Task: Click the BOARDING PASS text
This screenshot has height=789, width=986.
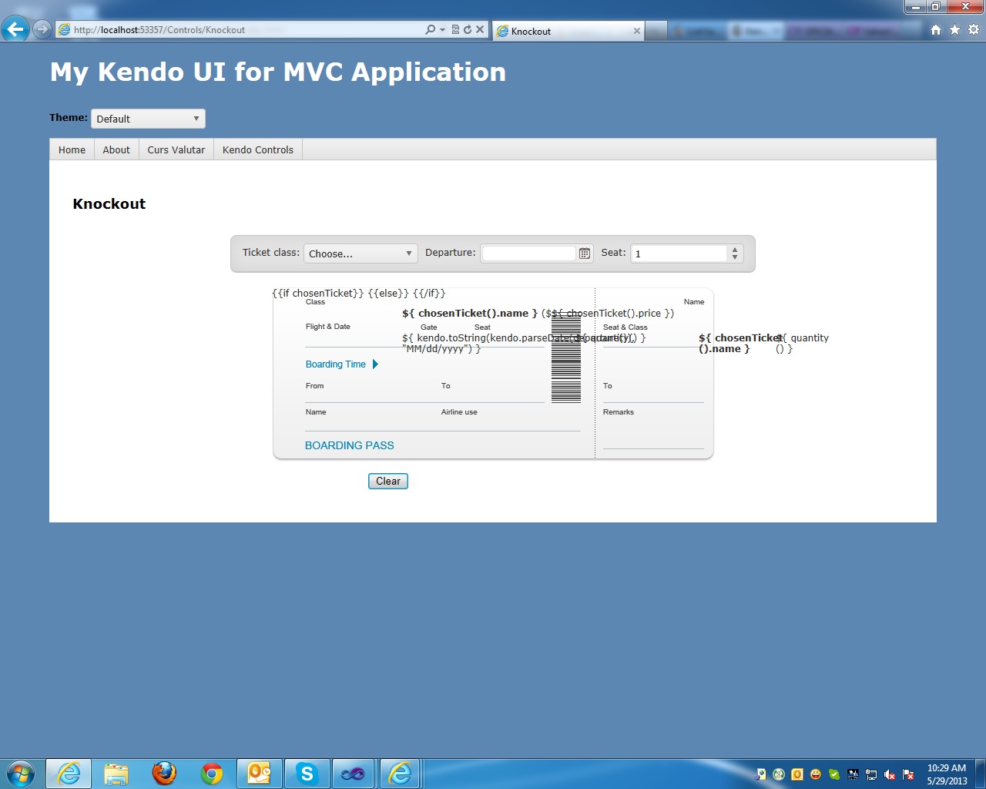Action: point(350,445)
